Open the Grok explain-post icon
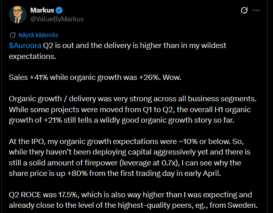The image size is (273, 213). tap(244, 10)
